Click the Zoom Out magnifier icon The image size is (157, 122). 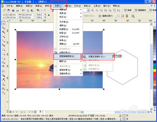pos(97,10)
